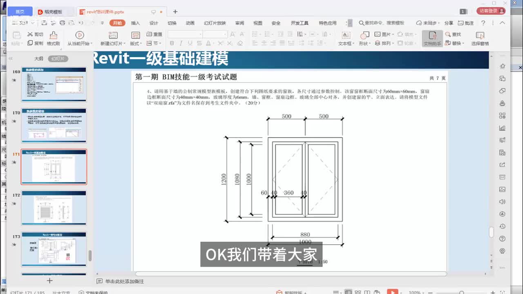Click the share arrow icon in right sidebar
This screenshot has width=523, height=294.
[502, 165]
